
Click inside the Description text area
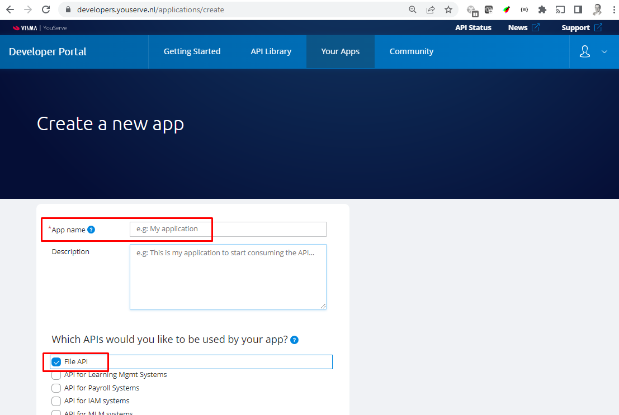pos(228,276)
